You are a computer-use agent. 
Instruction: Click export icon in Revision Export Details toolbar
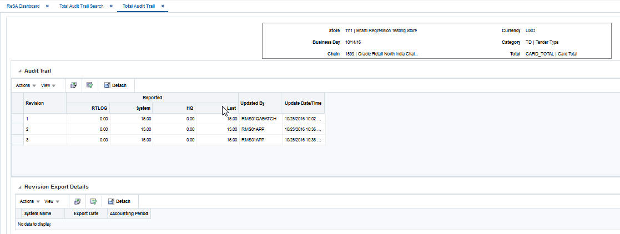(78, 201)
